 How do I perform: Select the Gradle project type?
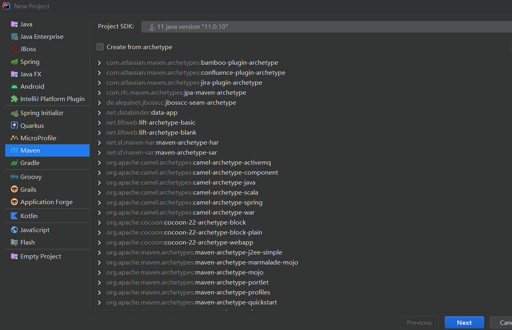pyautogui.click(x=47, y=163)
